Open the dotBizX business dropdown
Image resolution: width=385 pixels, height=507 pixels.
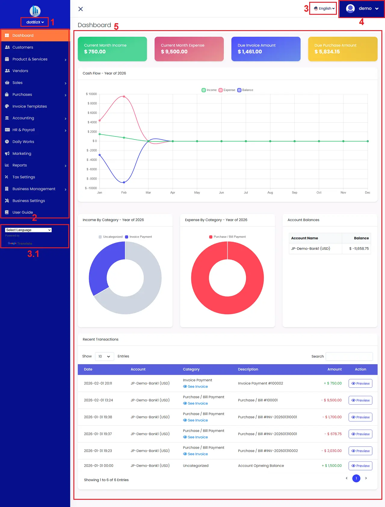point(35,22)
